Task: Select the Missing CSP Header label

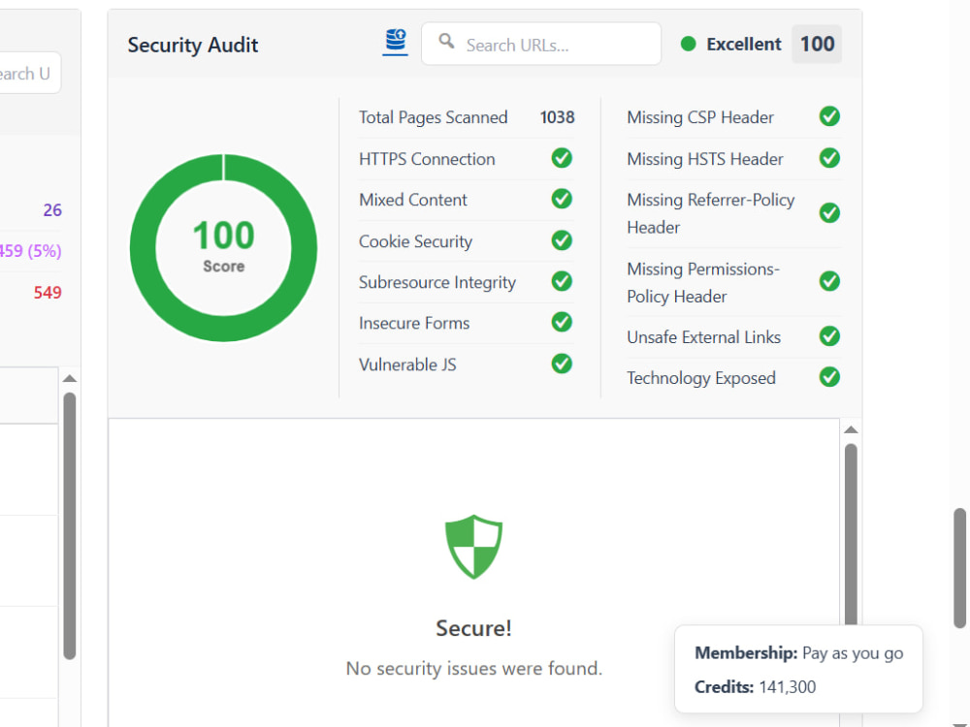Action: point(699,117)
